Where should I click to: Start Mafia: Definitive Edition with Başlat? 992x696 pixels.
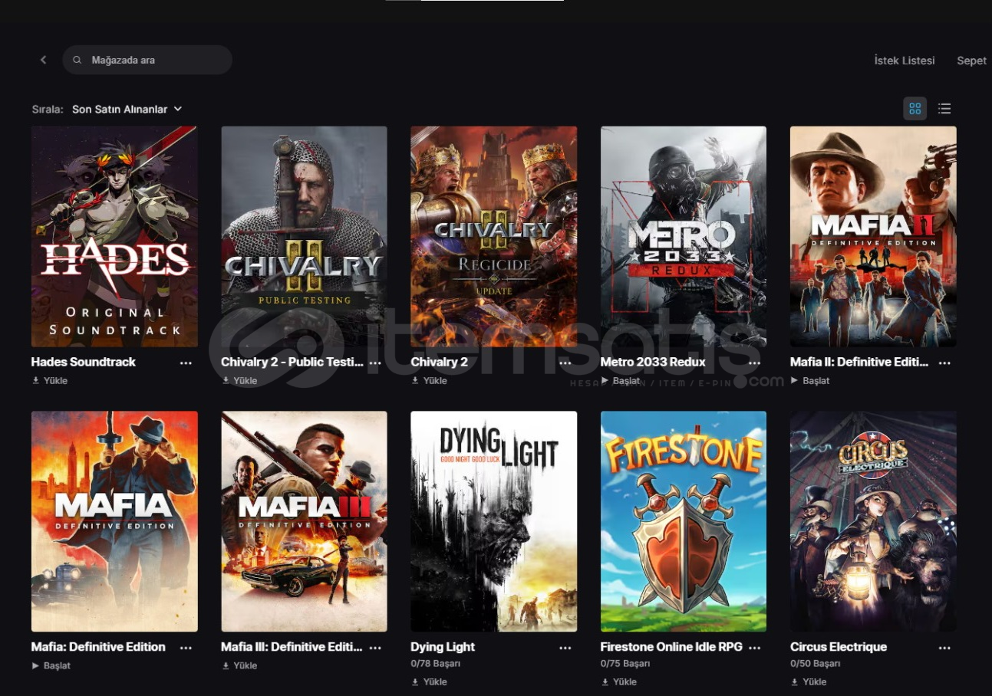[x=51, y=666]
